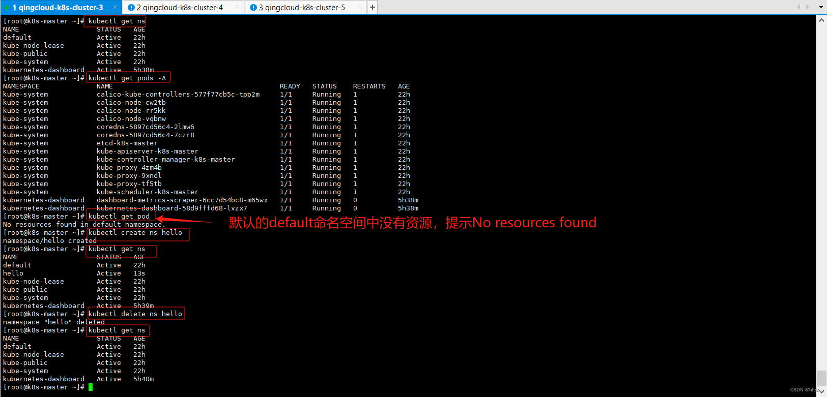Click the 'hello' namespace row name
This screenshot has width=827, height=397.
click(13, 273)
